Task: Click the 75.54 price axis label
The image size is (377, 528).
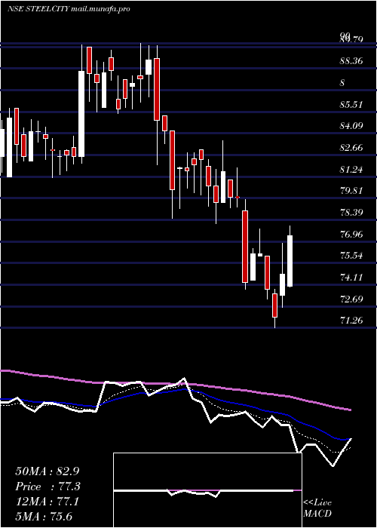Action: click(x=351, y=256)
